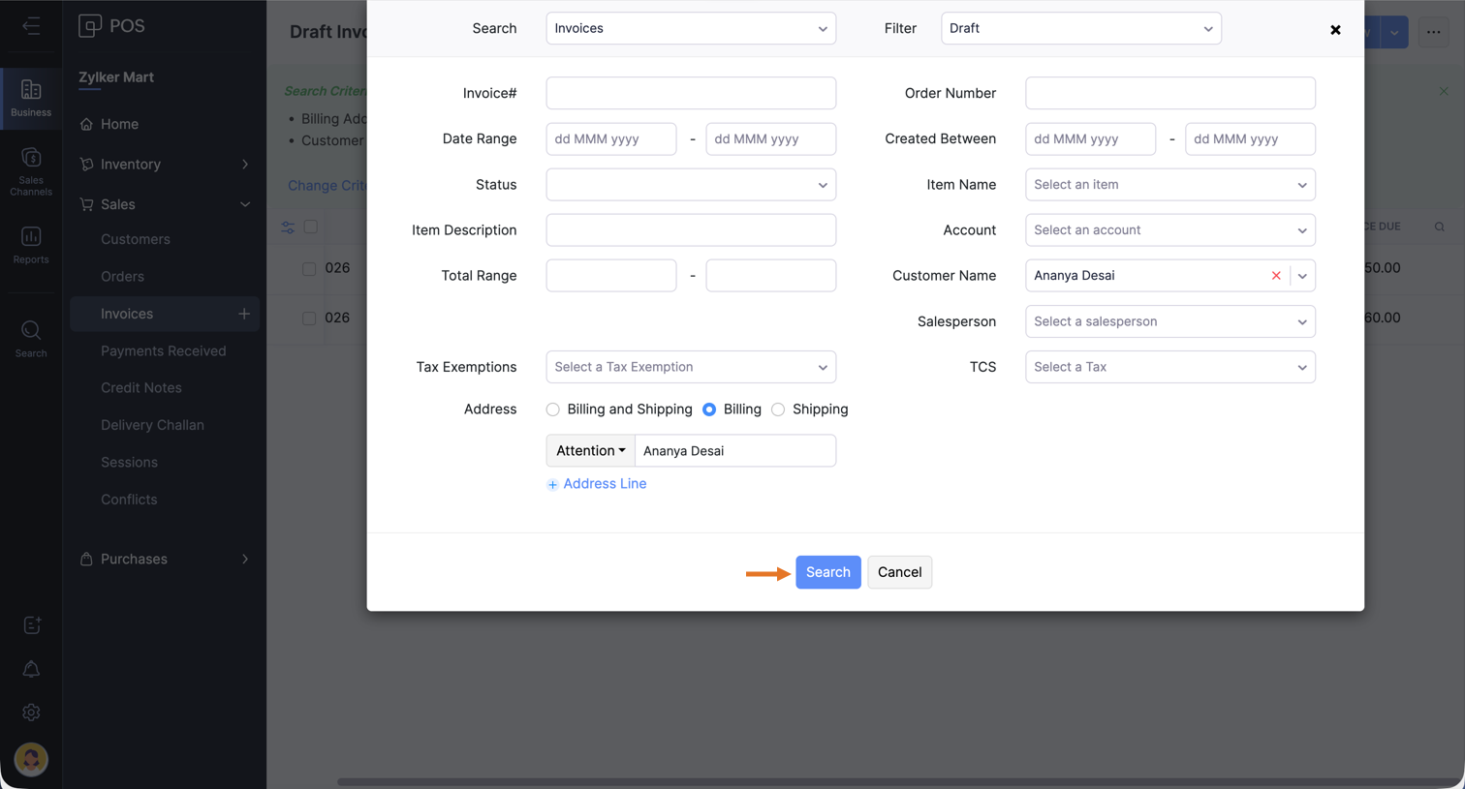Screen dimensions: 1465x789
Task: Open the Status dropdown
Action: pyautogui.click(x=691, y=185)
